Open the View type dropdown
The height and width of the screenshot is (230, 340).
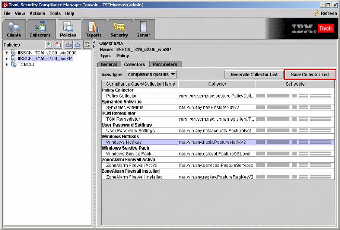click(x=152, y=74)
